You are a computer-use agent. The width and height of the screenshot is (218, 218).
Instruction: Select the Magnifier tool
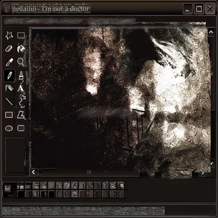tap(21, 62)
